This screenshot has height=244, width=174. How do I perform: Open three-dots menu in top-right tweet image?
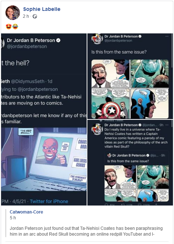coord(167,36)
